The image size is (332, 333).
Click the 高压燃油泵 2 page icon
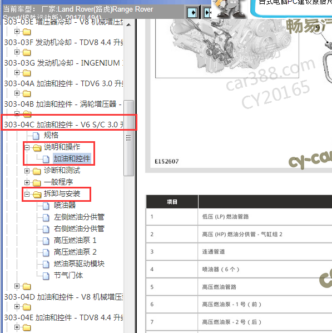46,252
